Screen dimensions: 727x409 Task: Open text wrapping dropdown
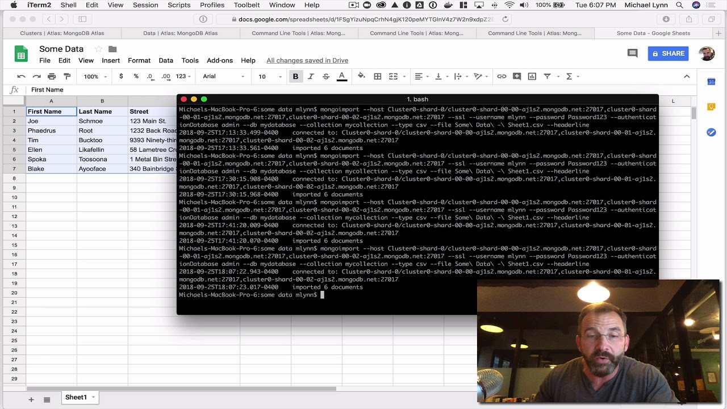461,76
